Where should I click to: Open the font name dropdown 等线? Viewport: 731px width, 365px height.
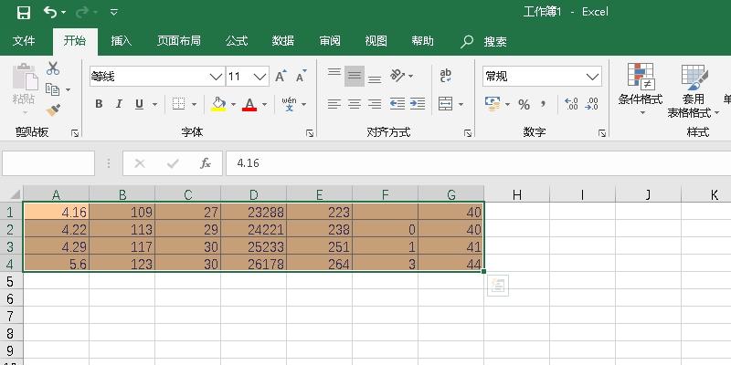tap(217, 77)
